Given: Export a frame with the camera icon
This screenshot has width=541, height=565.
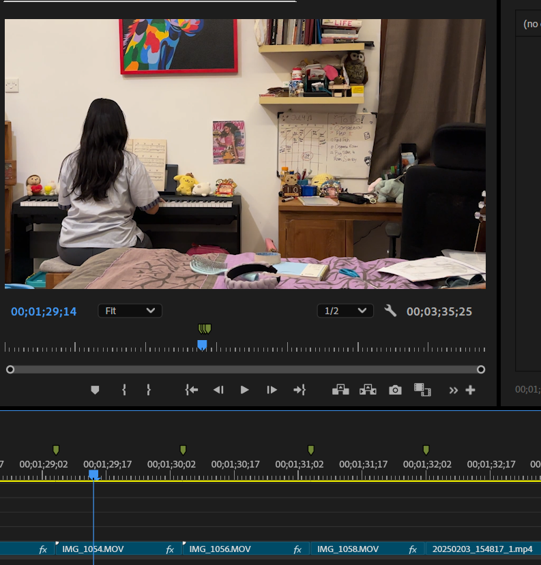Looking at the screenshot, I should 395,390.
